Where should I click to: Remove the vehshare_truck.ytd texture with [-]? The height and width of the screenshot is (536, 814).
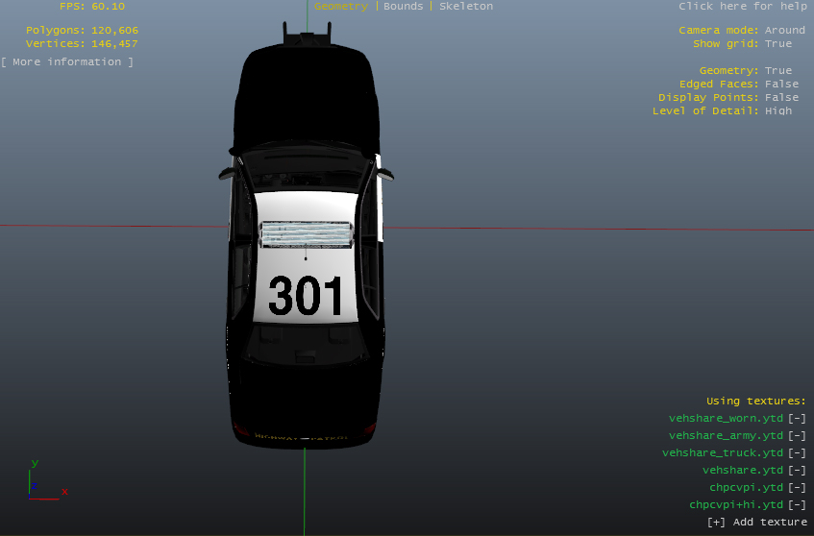(x=796, y=452)
